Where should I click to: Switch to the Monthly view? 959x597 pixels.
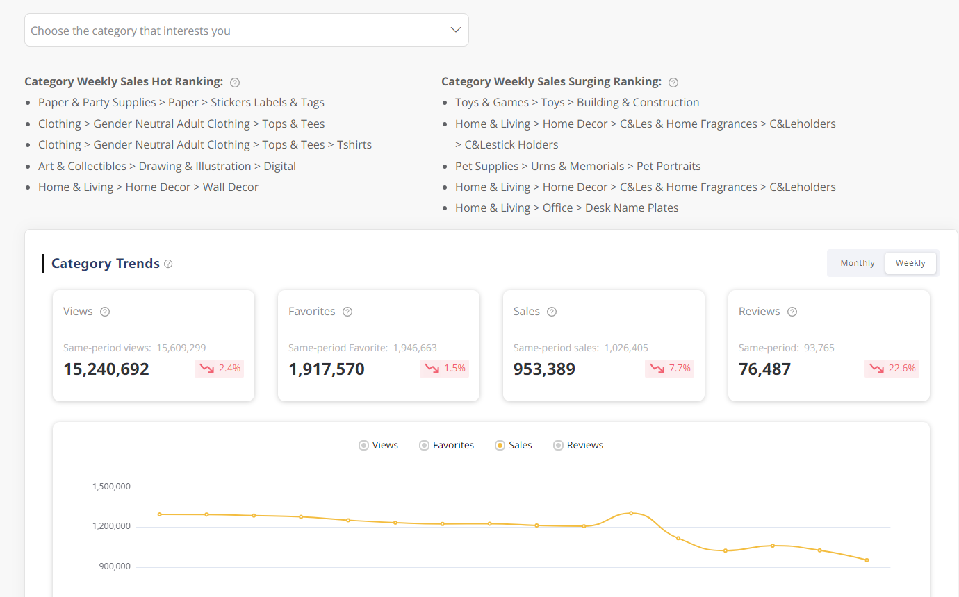(x=857, y=262)
